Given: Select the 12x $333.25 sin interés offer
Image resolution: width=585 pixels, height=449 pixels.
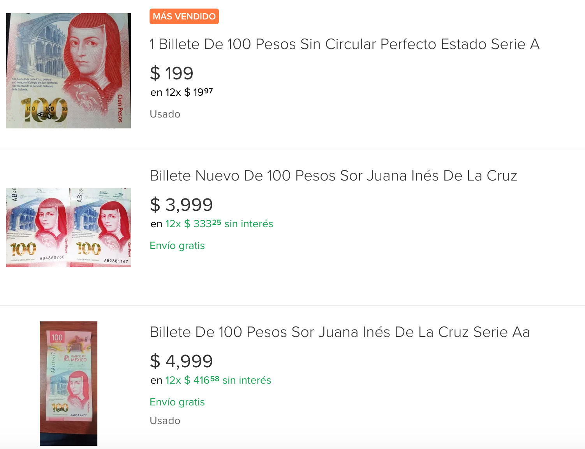Looking at the screenshot, I should (x=211, y=224).
